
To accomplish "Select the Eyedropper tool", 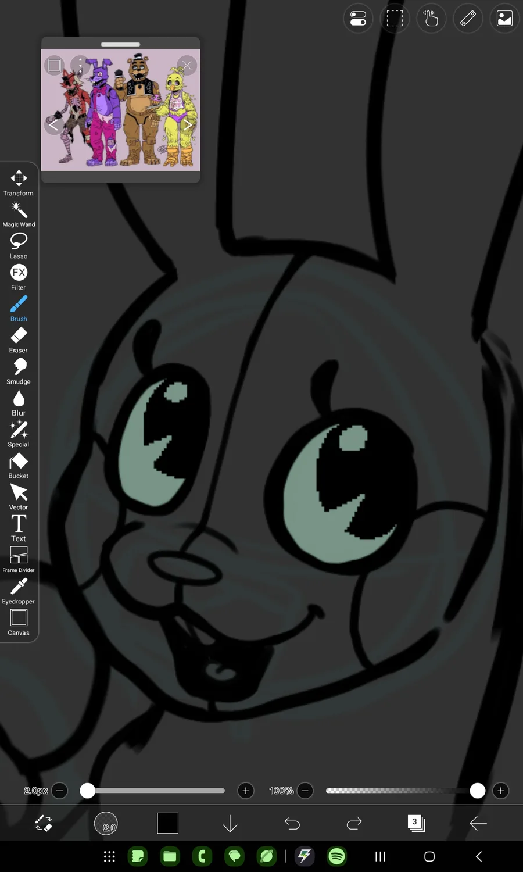I will click(x=19, y=591).
